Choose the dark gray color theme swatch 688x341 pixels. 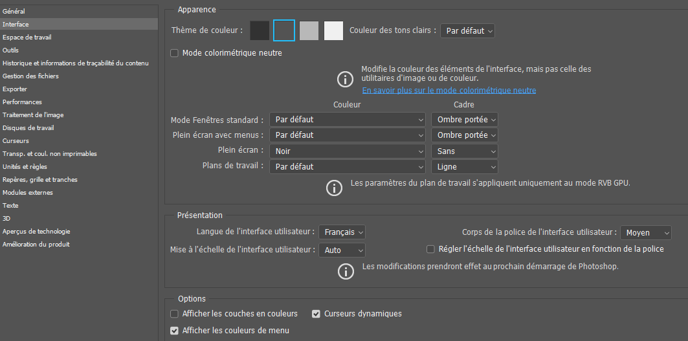tap(284, 30)
